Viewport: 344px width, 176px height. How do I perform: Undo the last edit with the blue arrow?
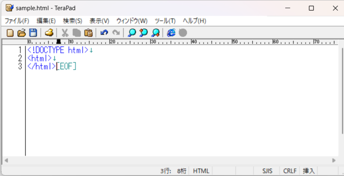(104, 33)
